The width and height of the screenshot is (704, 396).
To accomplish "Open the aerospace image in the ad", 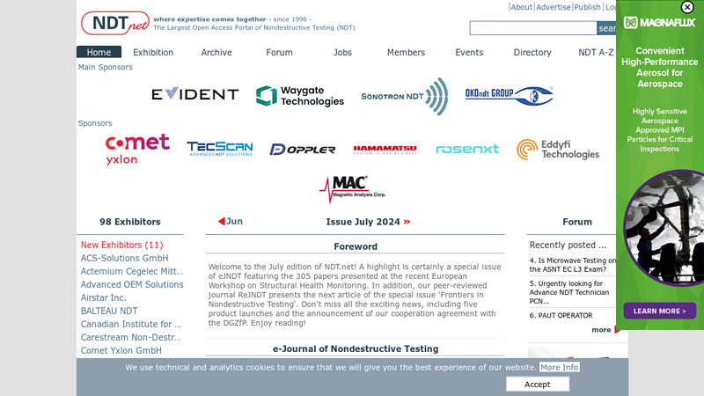I will [x=664, y=228].
